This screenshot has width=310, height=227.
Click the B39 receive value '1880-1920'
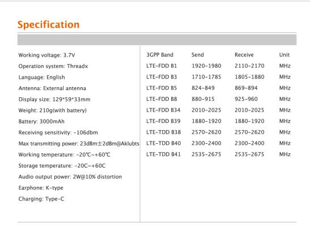249,121
